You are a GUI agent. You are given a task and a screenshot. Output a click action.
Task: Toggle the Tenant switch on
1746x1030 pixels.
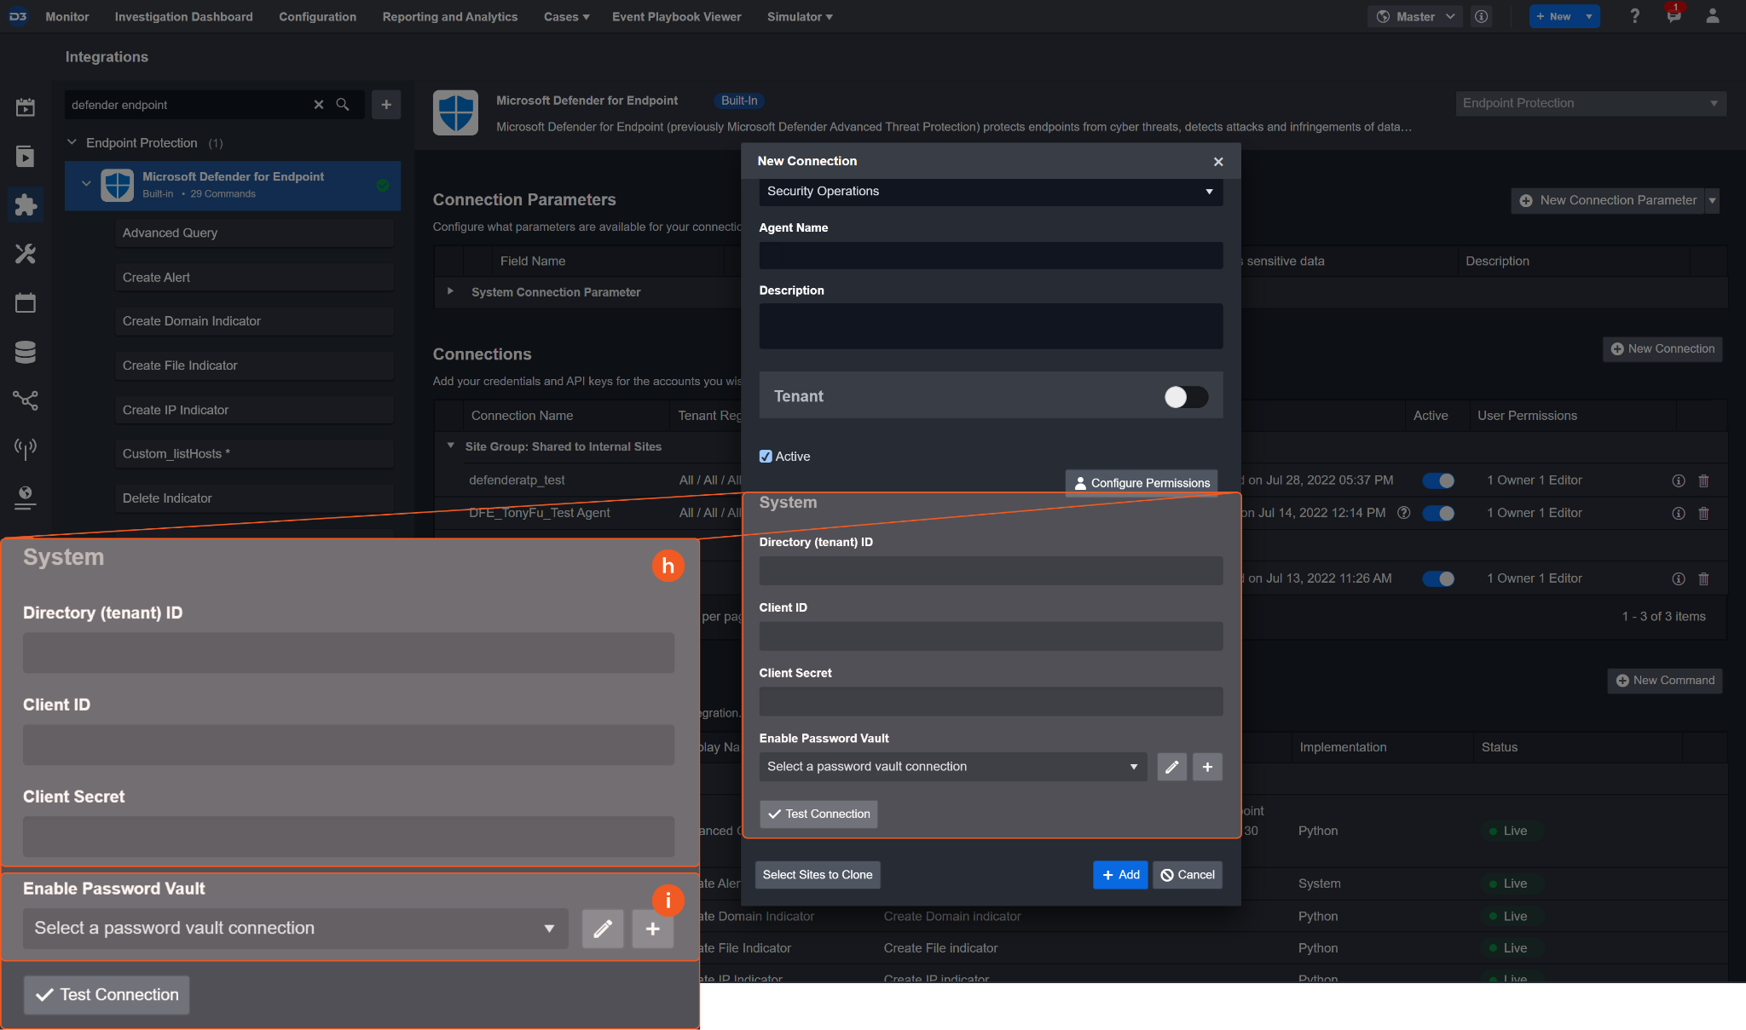coord(1186,397)
